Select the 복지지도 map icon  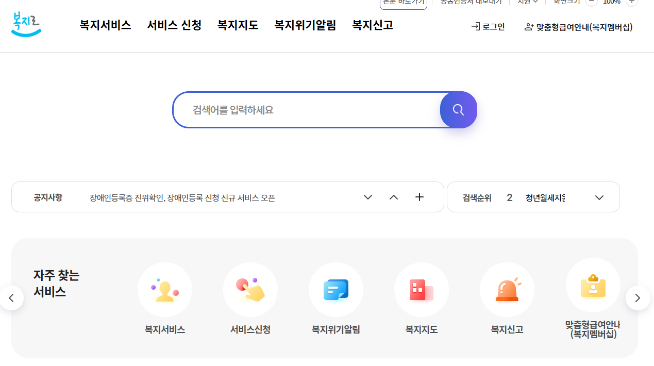click(421, 289)
